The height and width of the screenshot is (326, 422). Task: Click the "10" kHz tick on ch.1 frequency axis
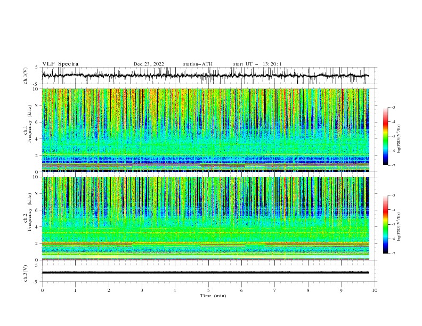36,89
